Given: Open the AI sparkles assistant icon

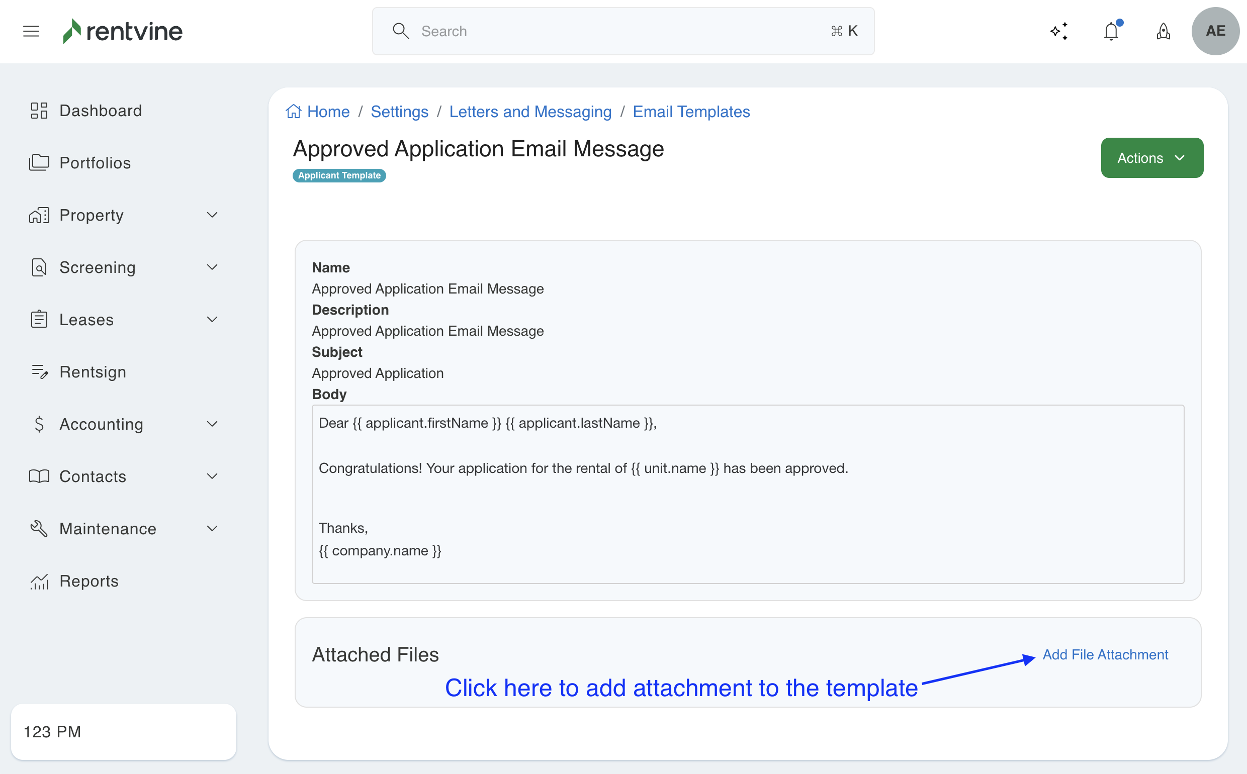Looking at the screenshot, I should pos(1059,31).
